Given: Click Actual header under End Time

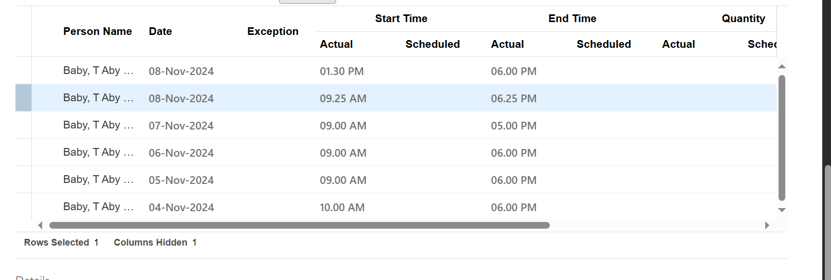Looking at the screenshot, I should coord(508,44).
